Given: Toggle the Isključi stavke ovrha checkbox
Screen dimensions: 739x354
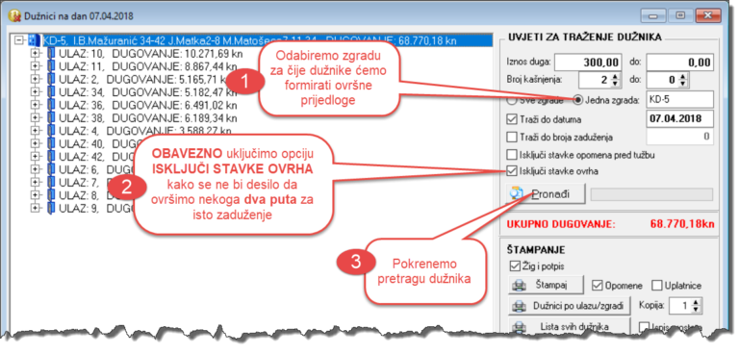Looking at the screenshot, I should coord(511,171).
